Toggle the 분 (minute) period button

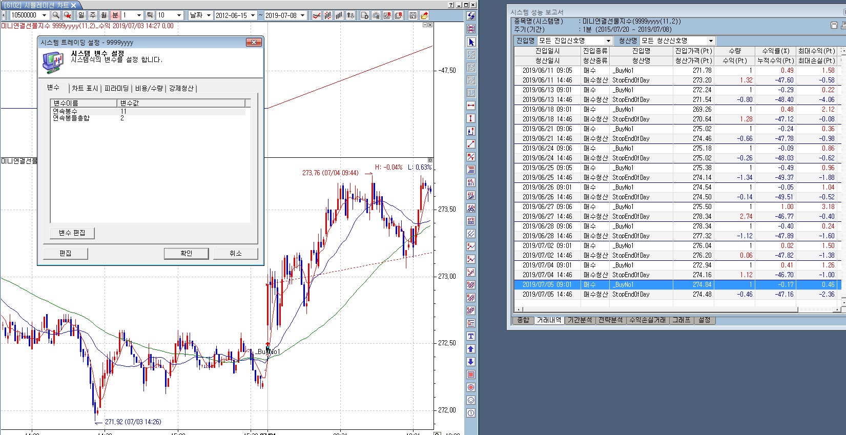[115, 15]
